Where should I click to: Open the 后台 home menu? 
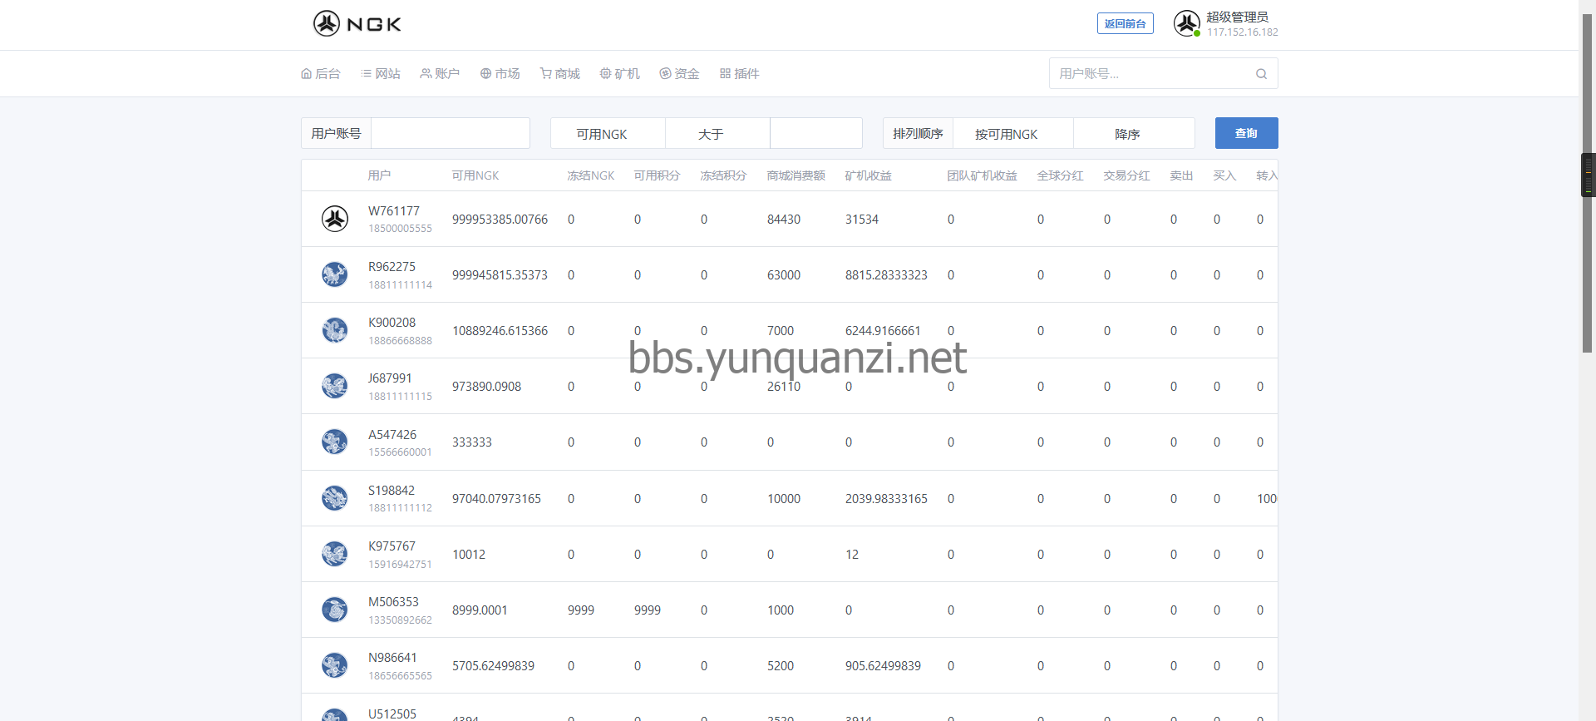(x=321, y=74)
